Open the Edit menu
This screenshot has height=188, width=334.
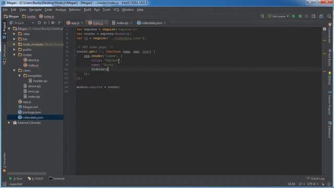coord(14,10)
